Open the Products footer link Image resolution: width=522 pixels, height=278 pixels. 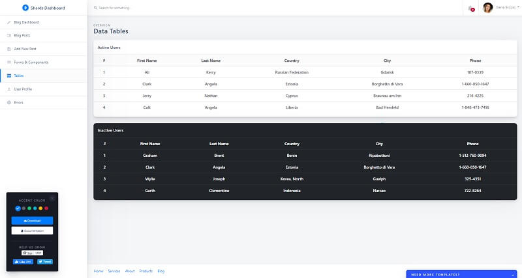click(x=146, y=270)
